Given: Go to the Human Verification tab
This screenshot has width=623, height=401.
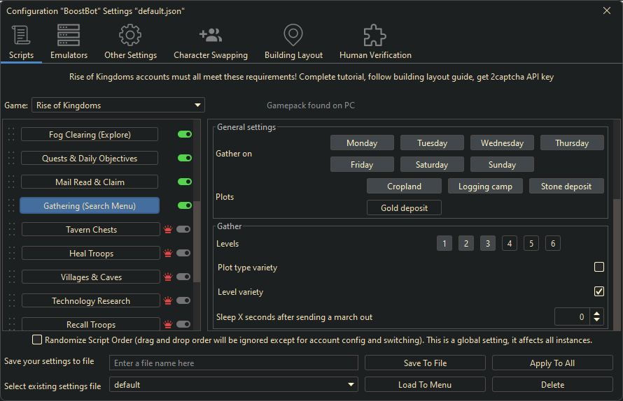Looking at the screenshot, I should point(375,42).
